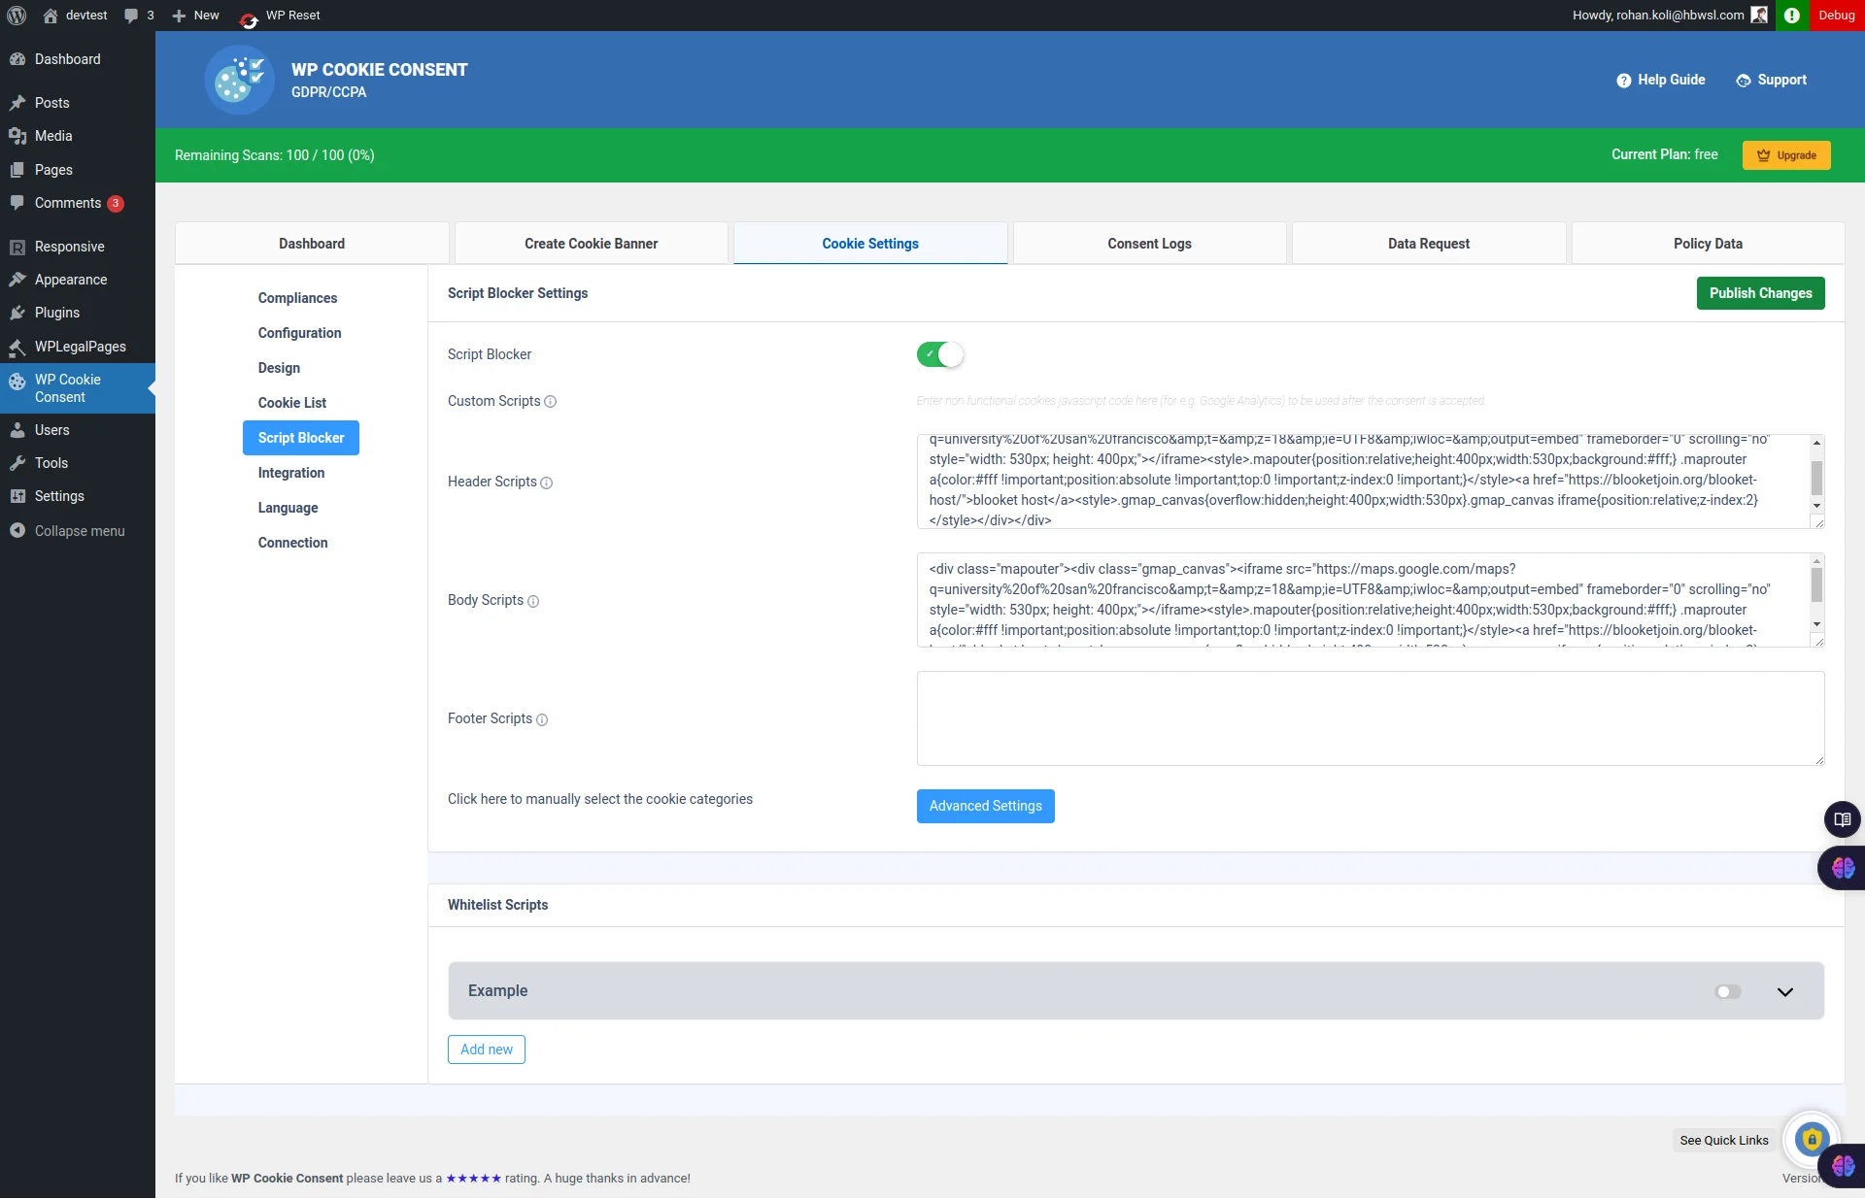This screenshot has height=1199, width=1865.
Task: Switch to the Dashboard tab
Action: click(x=312, y=244)
